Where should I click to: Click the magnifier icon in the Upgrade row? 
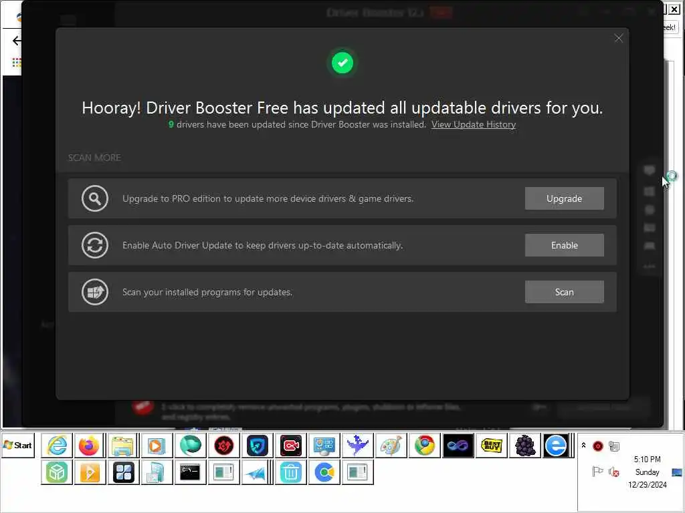pos(95,198)
